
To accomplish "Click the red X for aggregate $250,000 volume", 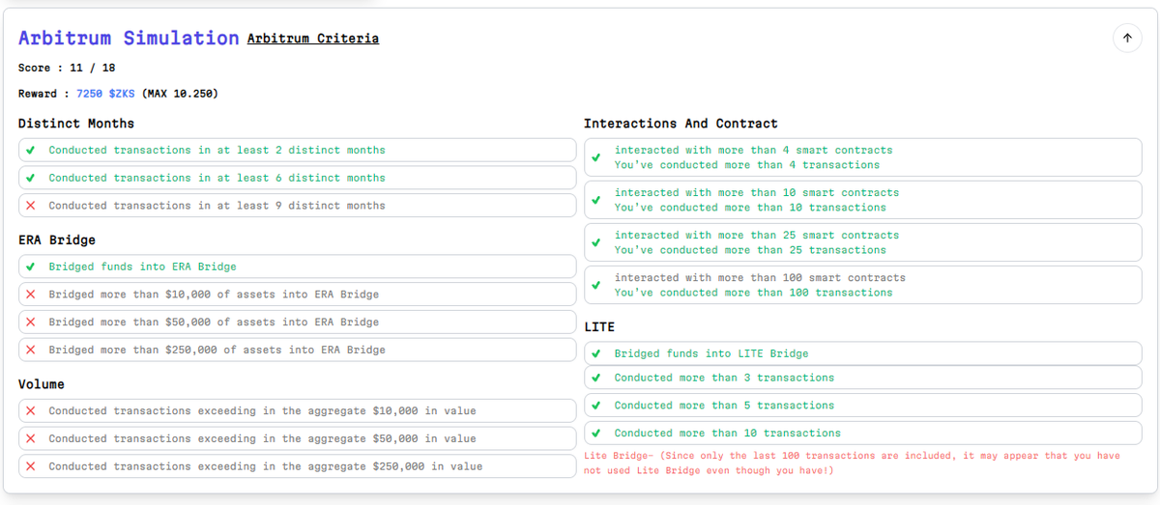I will (31, 466).
